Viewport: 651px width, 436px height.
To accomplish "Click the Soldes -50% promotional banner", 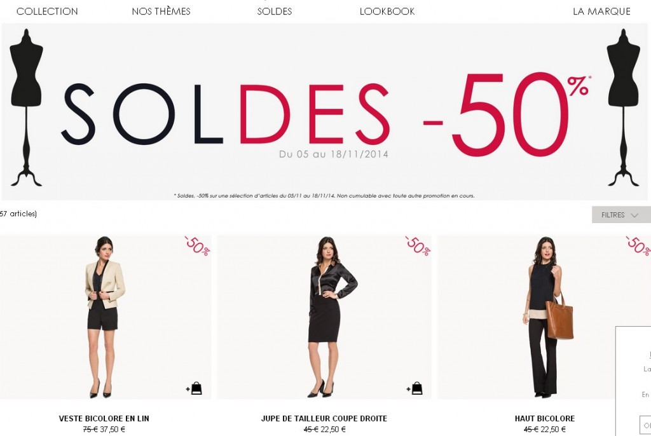I will [x=325, y=112].
